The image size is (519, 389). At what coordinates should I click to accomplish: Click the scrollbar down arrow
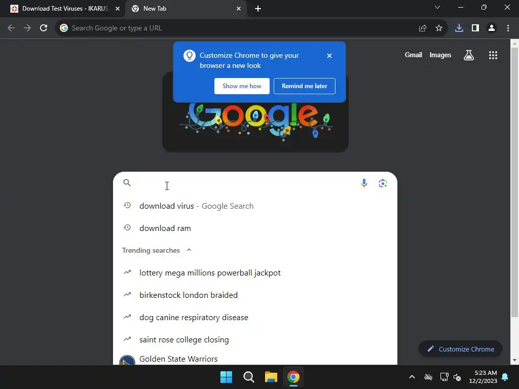(514, 360)
